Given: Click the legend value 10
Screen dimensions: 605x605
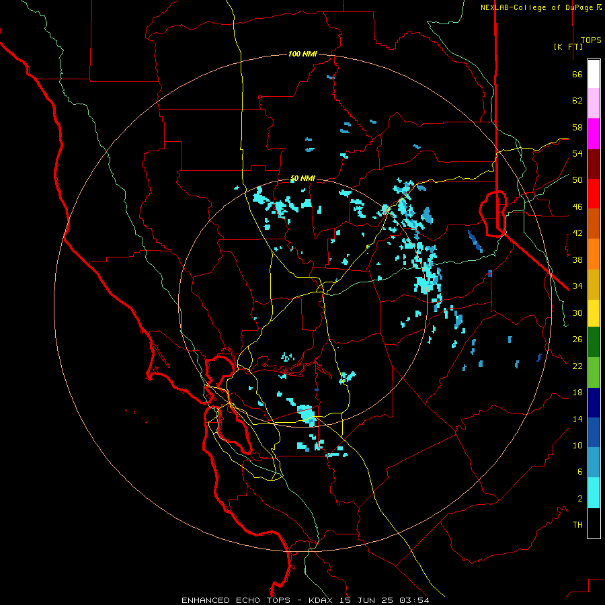Looking at the screenshot, I should (577, 446).
